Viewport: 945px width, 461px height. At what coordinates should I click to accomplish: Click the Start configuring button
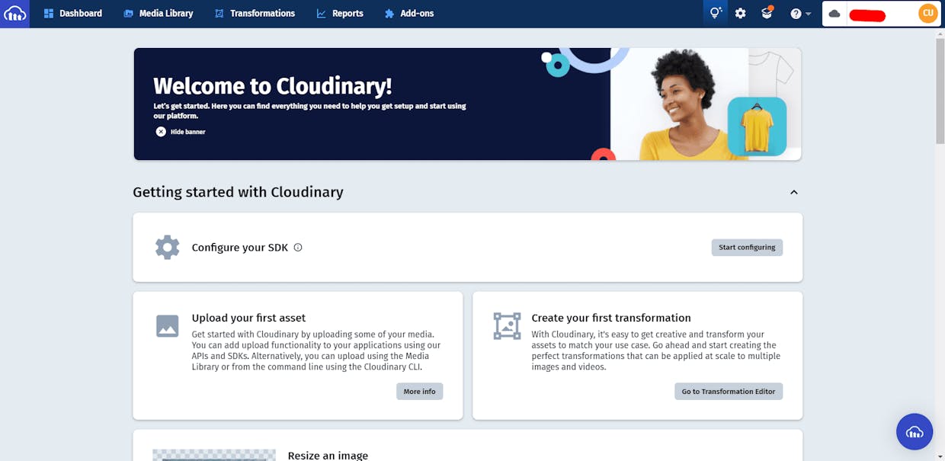(747, 248)
